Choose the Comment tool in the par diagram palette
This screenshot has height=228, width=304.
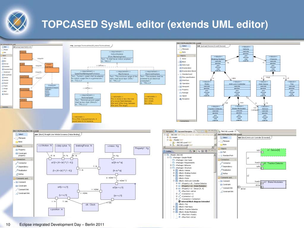pyautogui.click(x=20, y=182)
